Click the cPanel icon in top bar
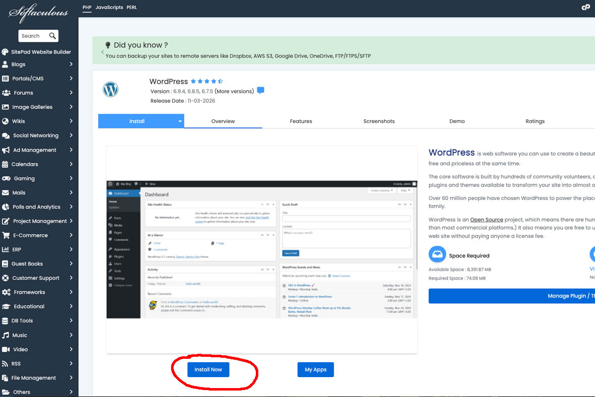The width and height of the screenshot is (595, 397). pos(586,7)
